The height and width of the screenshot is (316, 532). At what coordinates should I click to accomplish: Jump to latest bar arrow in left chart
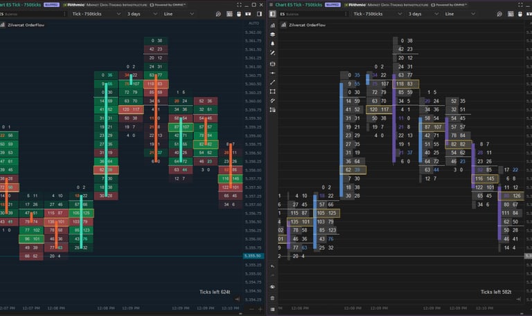(237, 299)
